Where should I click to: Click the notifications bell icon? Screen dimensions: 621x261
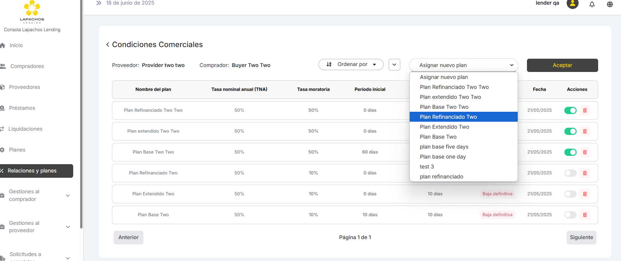pyautogui.click(x=592, y=4)
